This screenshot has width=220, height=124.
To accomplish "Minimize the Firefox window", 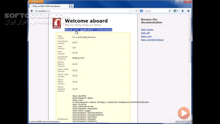I will click(x=177, y=2).
